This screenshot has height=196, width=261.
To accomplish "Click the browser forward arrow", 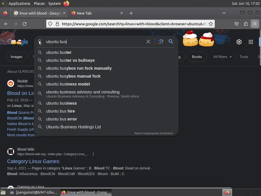I will [15, 24].
